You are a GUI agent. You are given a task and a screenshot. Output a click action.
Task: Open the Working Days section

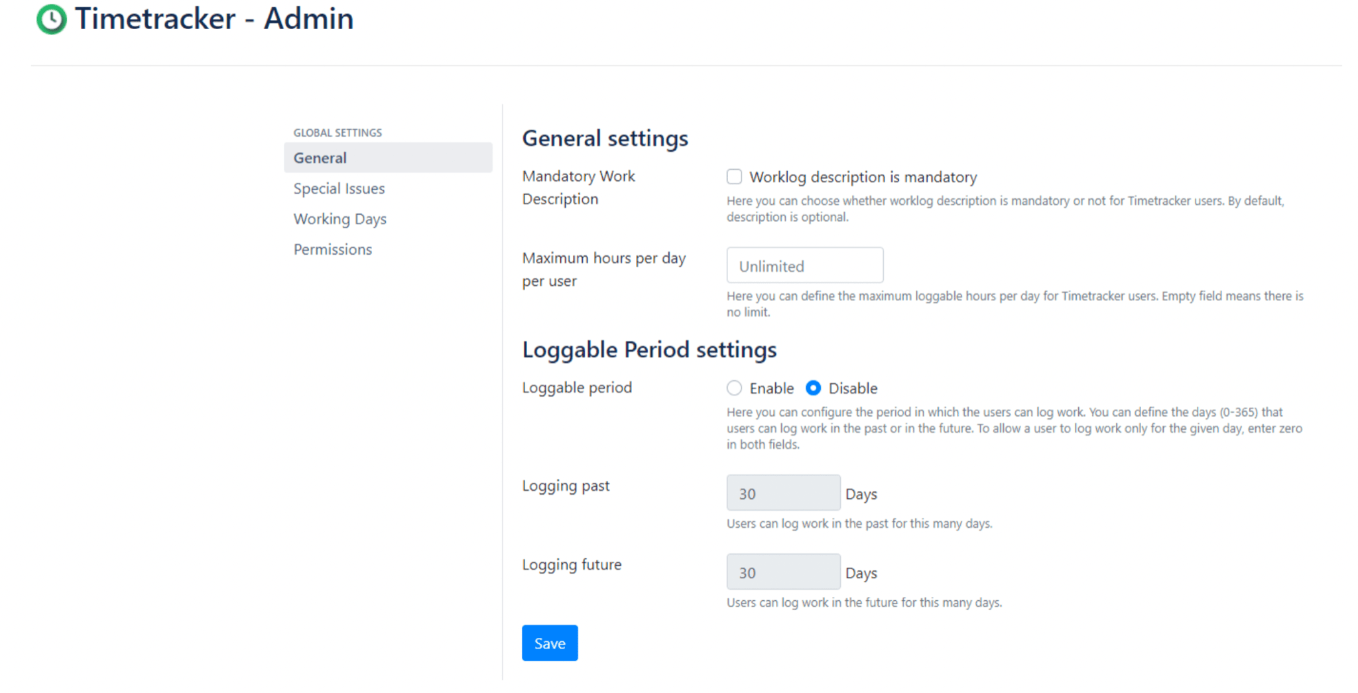tap(339, 218)
